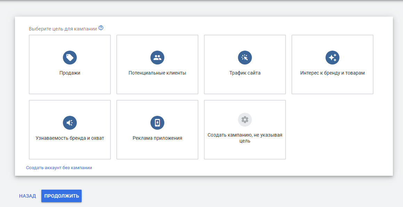This screenshot has width=403, height=207.
Task: Click the sparkle icon for Интерес к бренду
Action: (332, 58)
